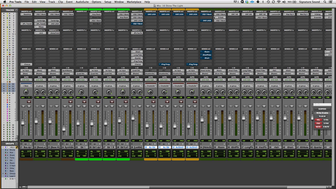Mute the 26 Gtr1.dp1 track
Viewport: 336px width, 189px height.
coord(98,106)
